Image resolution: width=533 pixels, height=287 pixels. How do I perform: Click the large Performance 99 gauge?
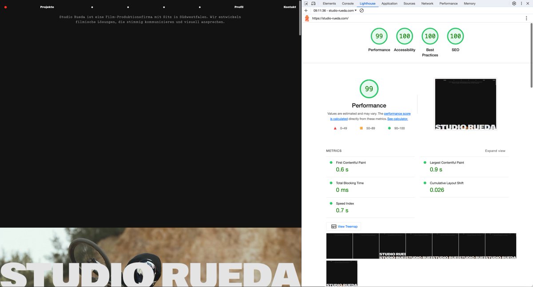(369, 89)
